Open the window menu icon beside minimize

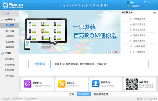[x=145, y=2]
